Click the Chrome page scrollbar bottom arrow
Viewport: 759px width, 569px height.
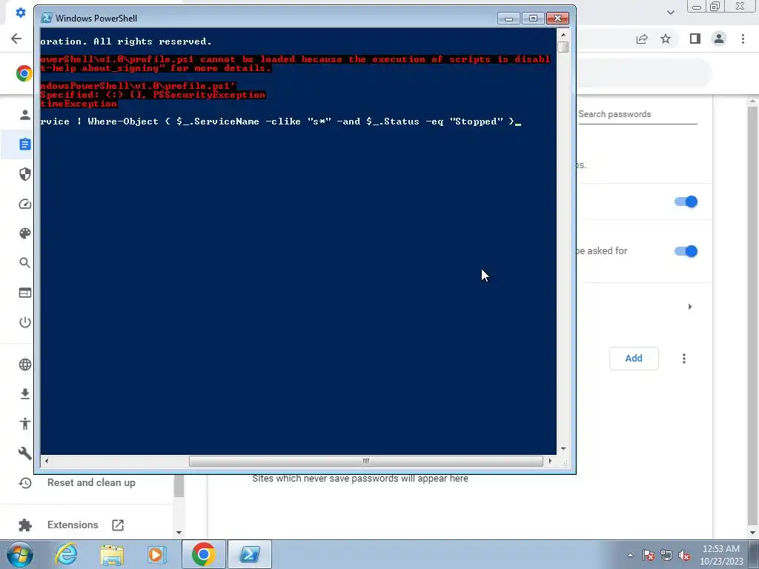coord(752,533)
